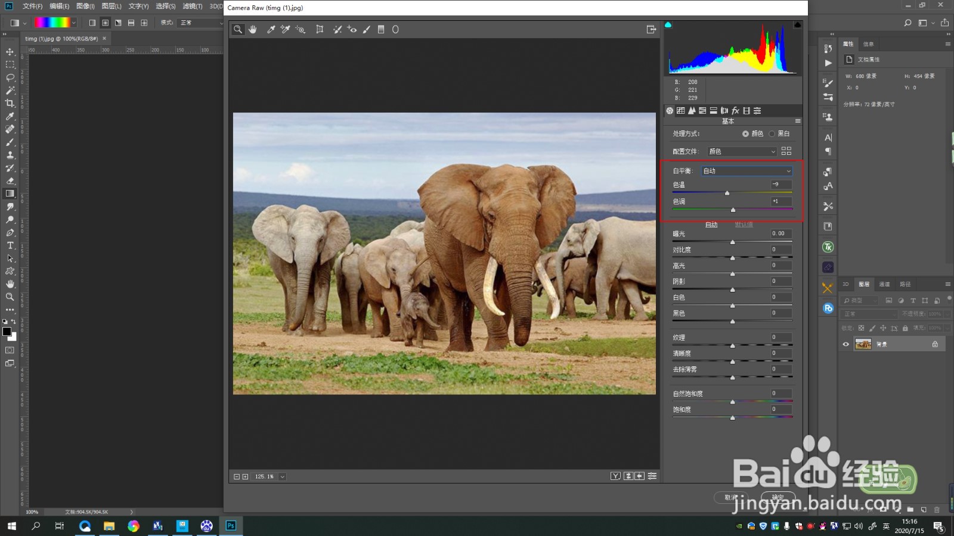Select the Spot Removal tool
Viewport: 954px width, 536px height.
(x=337, y=29)
